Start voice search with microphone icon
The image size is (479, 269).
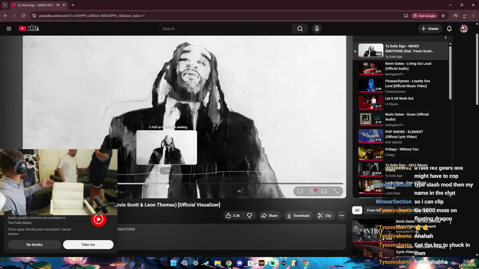pos(317,28)
